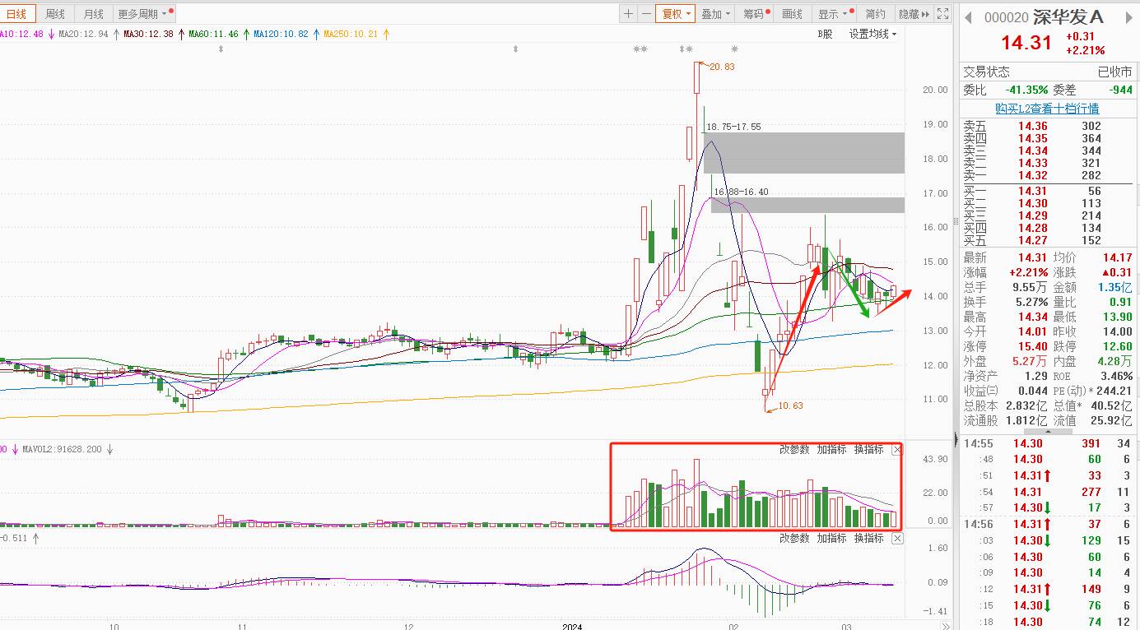1140x630 pixels.
Task: Select MA250:10.21 moving average label
Action: [x=351, y=34]
